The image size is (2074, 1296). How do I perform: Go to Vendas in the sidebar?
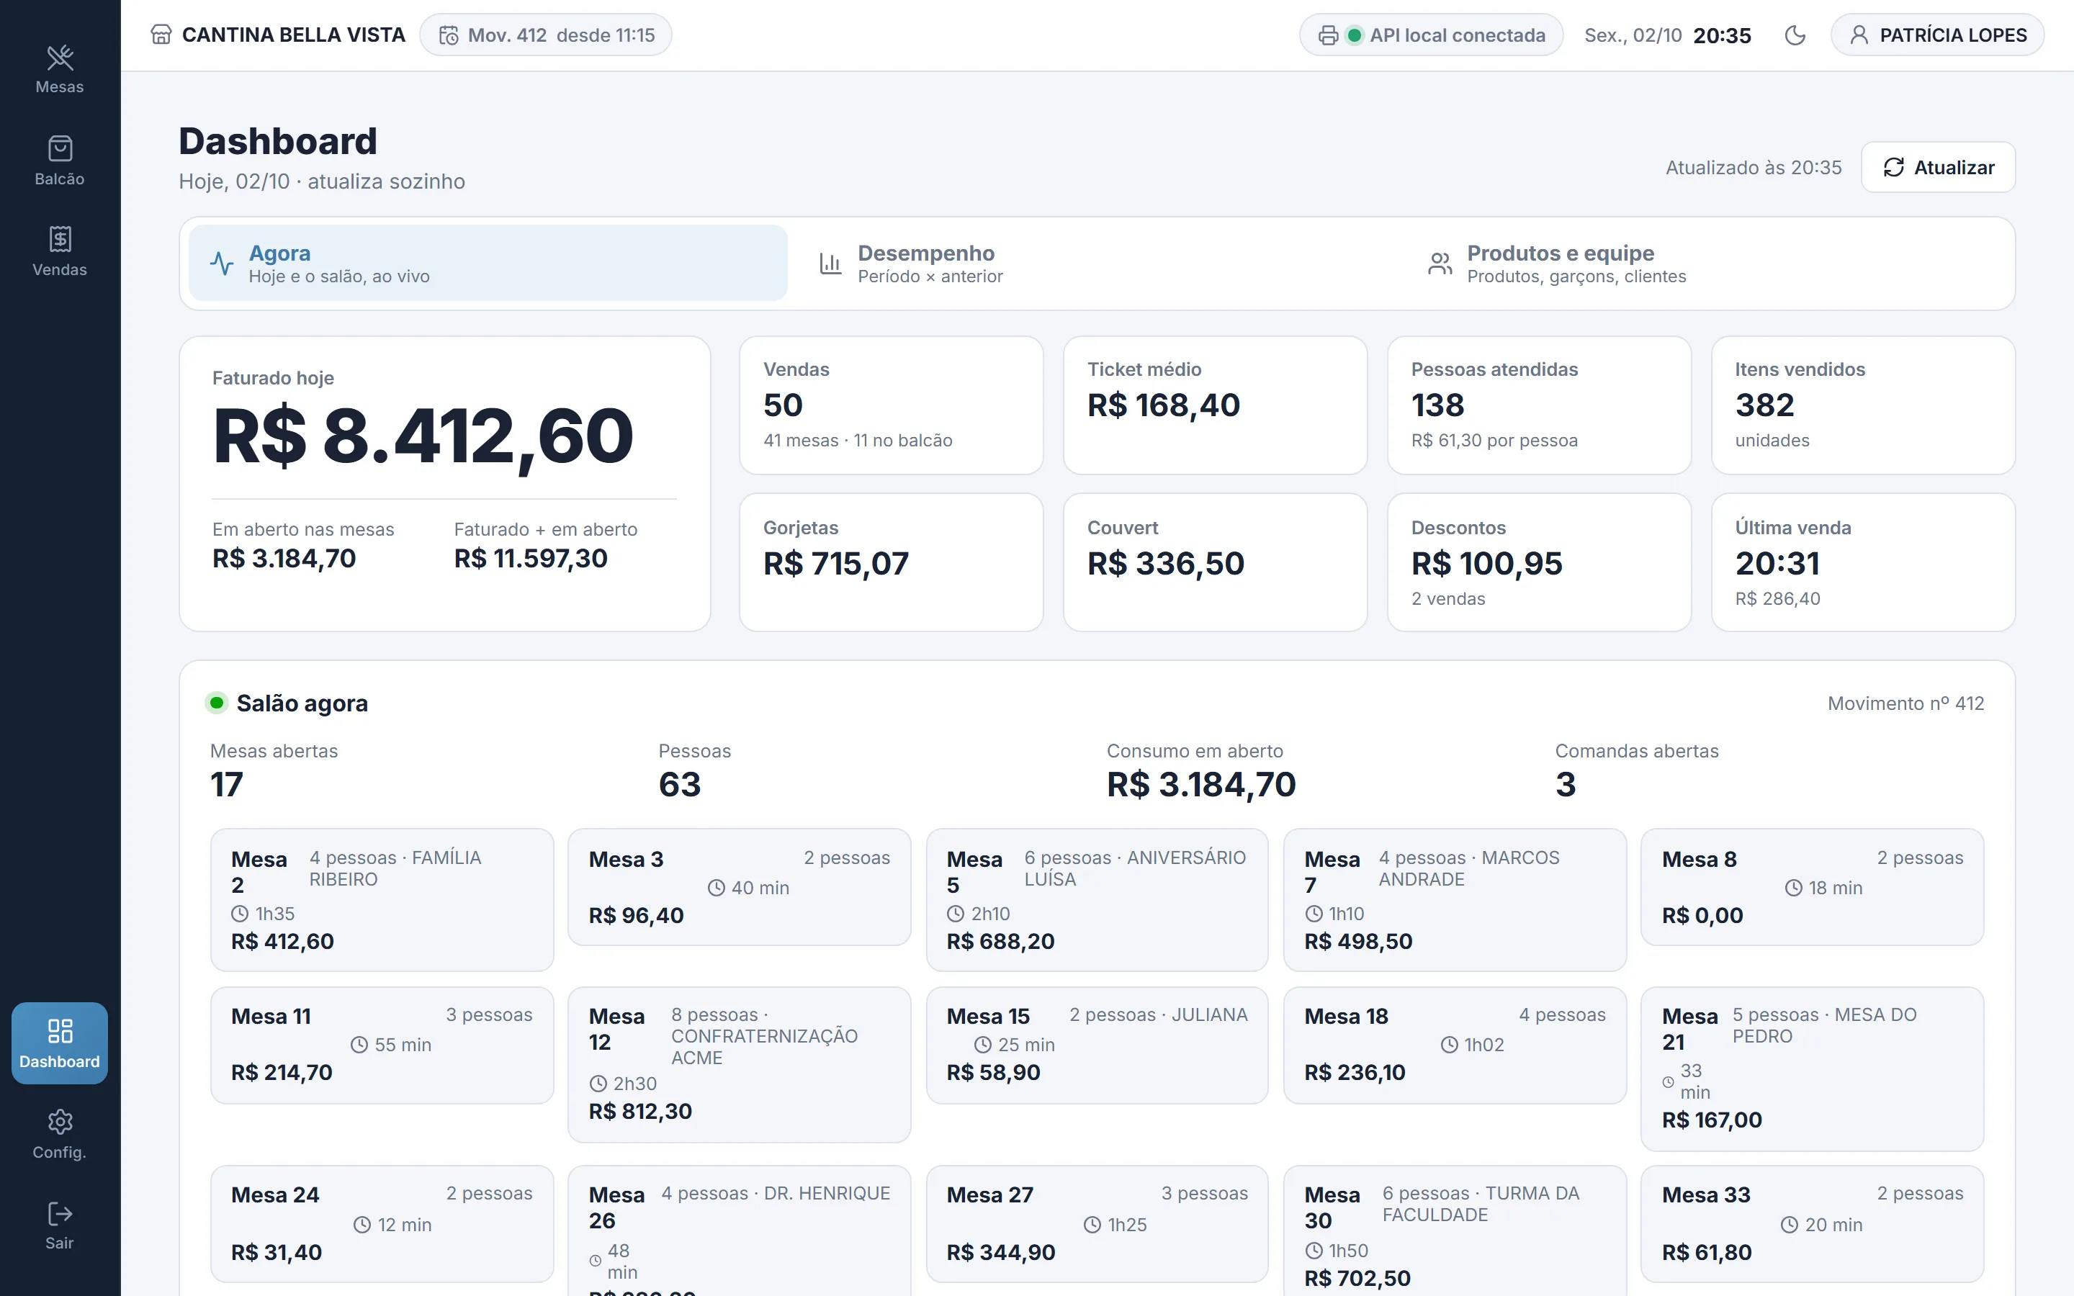coord(59,252)
